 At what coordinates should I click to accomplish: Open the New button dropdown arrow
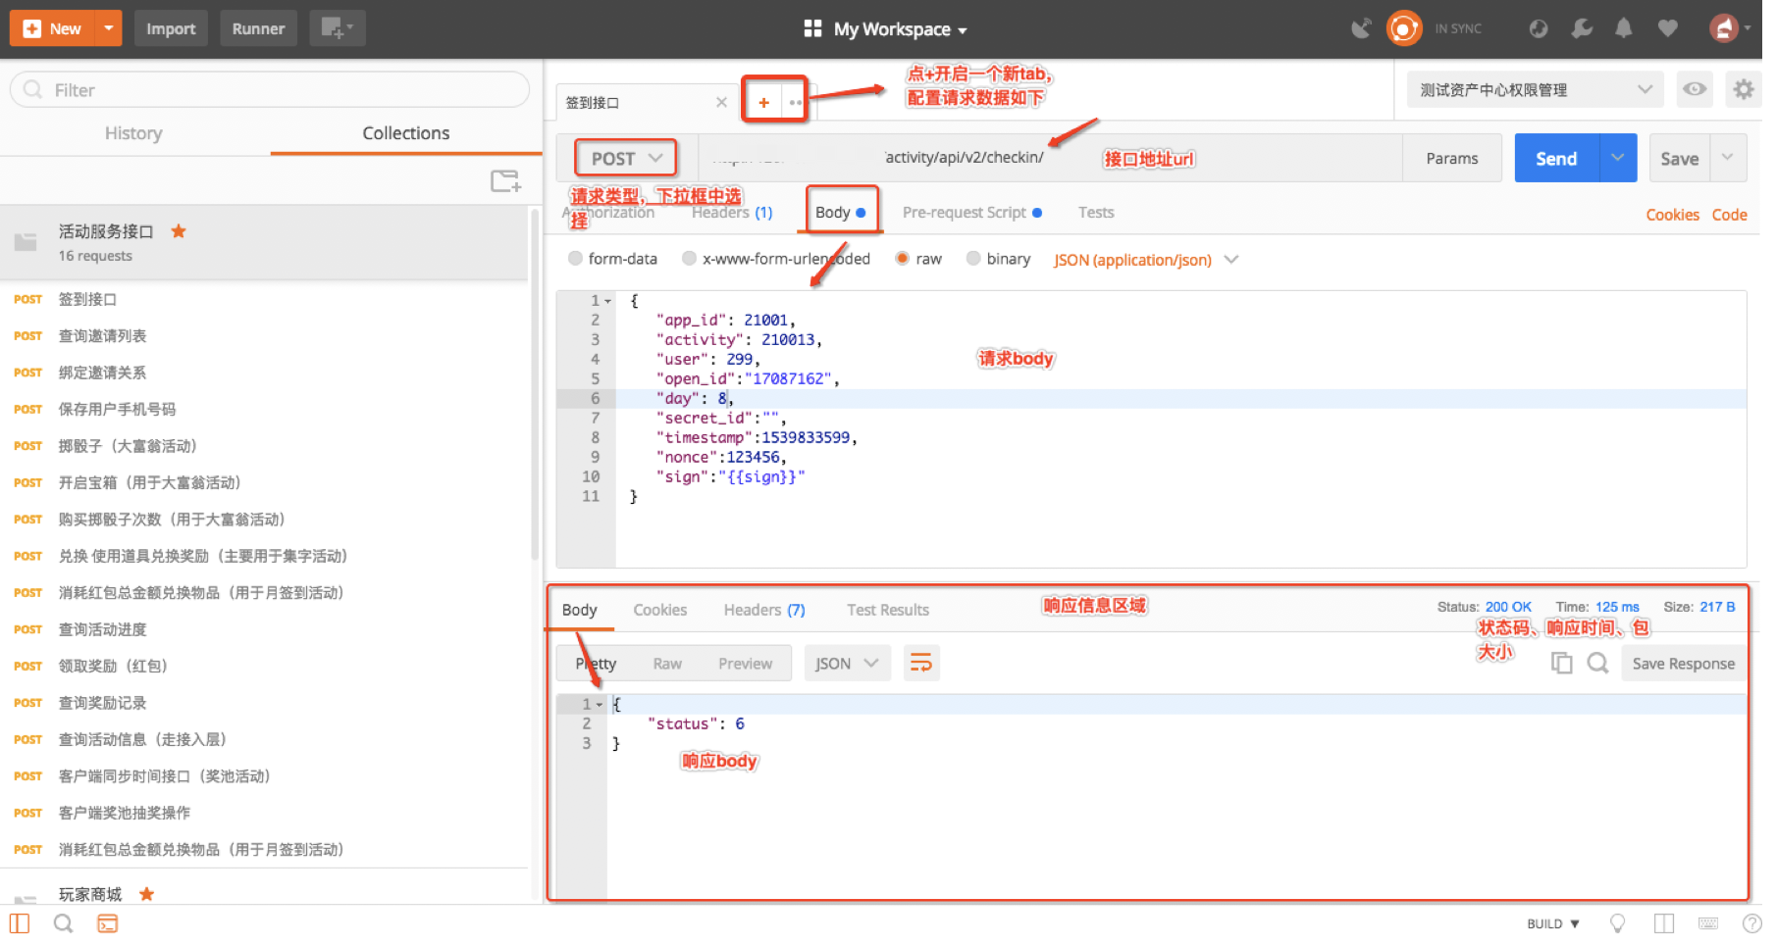click(x=109, y=28)
